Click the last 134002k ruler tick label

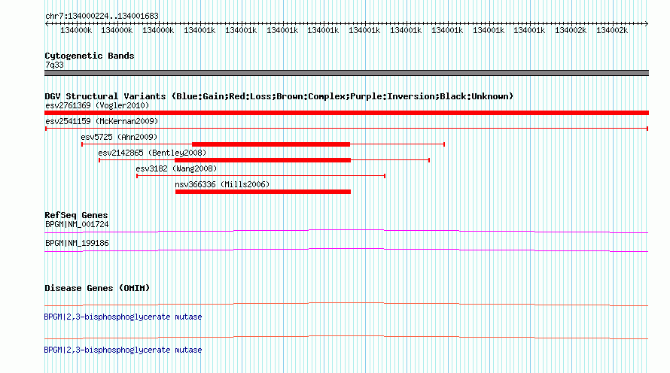coord(612,30)
